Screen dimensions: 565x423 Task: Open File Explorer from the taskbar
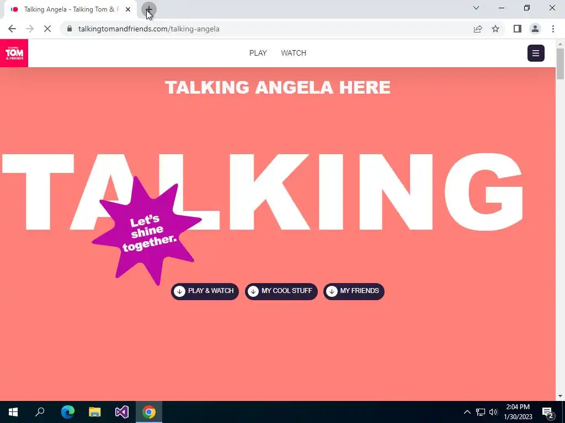click(x=95, y=412)
